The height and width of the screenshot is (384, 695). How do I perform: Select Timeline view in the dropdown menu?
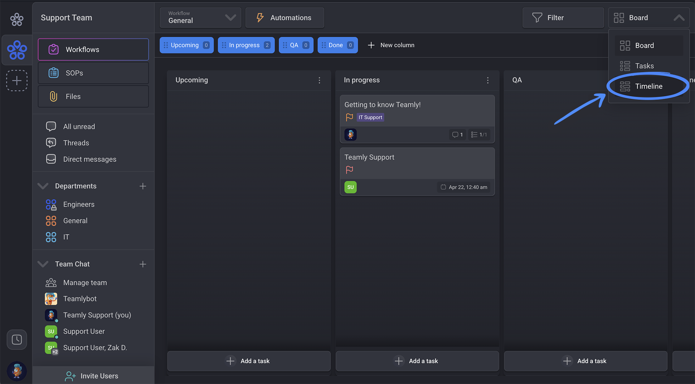point(649,86)
